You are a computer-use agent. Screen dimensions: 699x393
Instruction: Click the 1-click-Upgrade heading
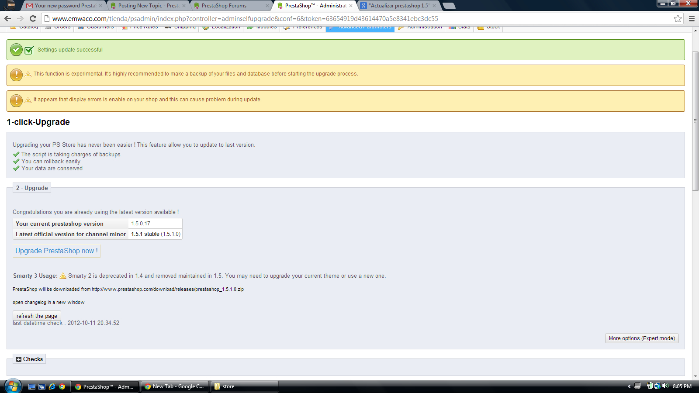(x=38, y=122)
